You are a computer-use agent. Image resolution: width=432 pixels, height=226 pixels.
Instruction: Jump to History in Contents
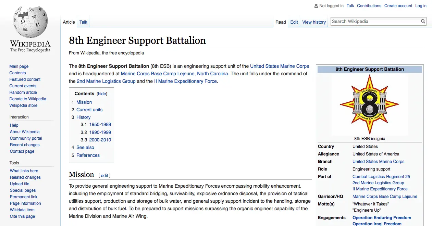click(83, 117)
